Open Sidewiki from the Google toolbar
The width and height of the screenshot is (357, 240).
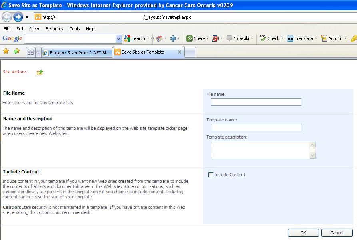point(238,38)
